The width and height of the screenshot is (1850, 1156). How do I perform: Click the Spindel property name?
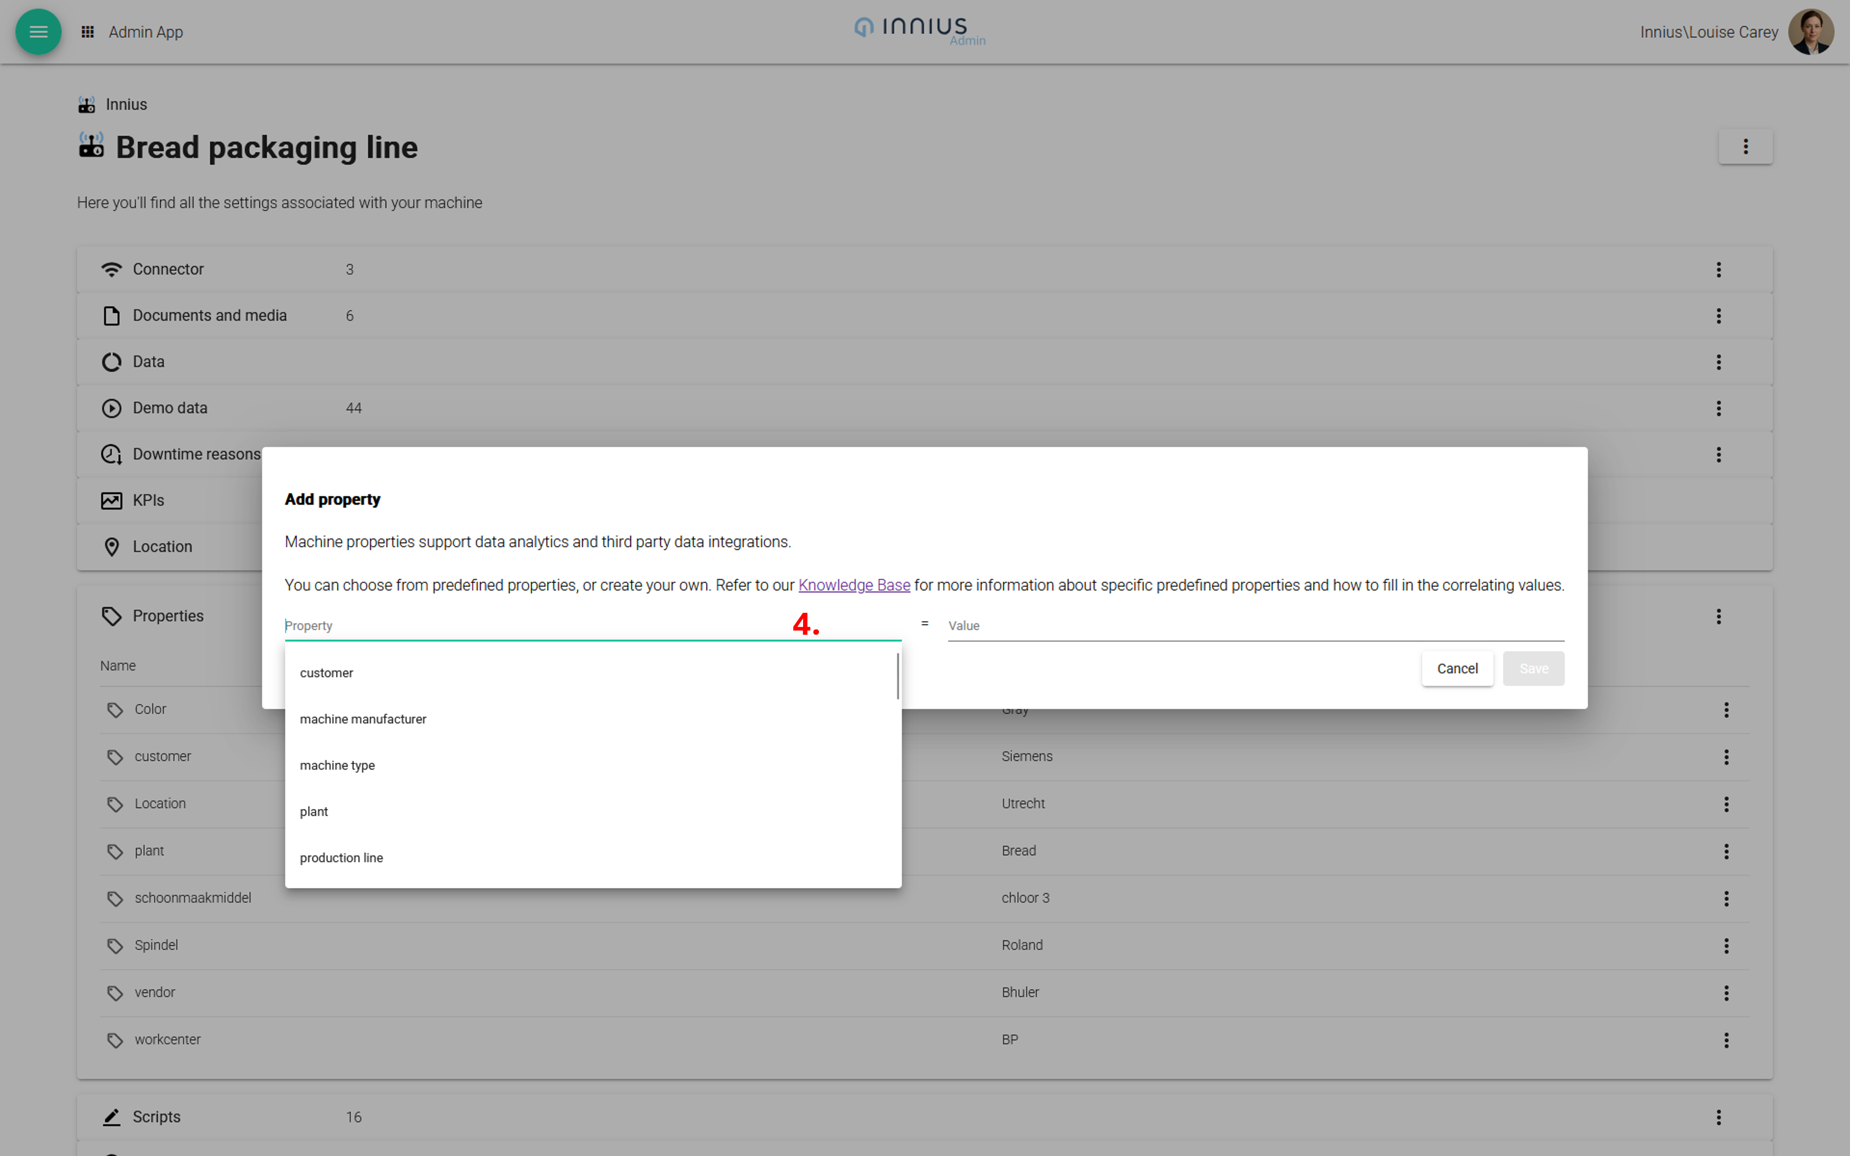coord(156,945)
